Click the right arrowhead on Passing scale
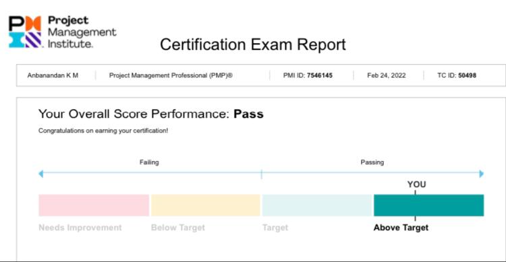 [482, 174]
